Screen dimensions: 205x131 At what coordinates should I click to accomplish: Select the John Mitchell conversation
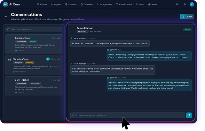34,86
